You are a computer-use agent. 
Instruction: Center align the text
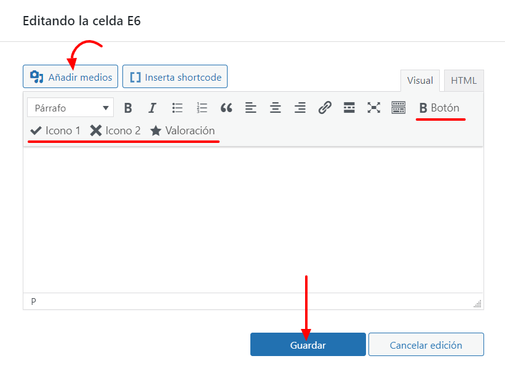tap(276, 108)
